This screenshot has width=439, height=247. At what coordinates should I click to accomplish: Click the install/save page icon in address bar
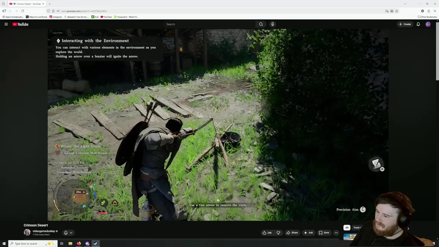coord(392,11)
